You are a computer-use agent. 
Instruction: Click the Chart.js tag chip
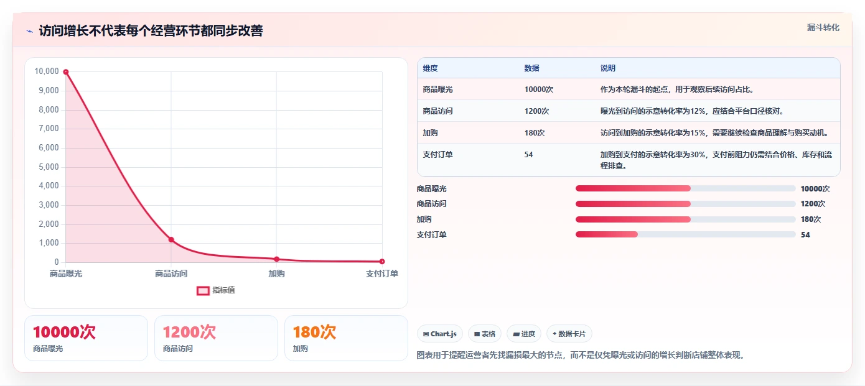tap(440, 334)
